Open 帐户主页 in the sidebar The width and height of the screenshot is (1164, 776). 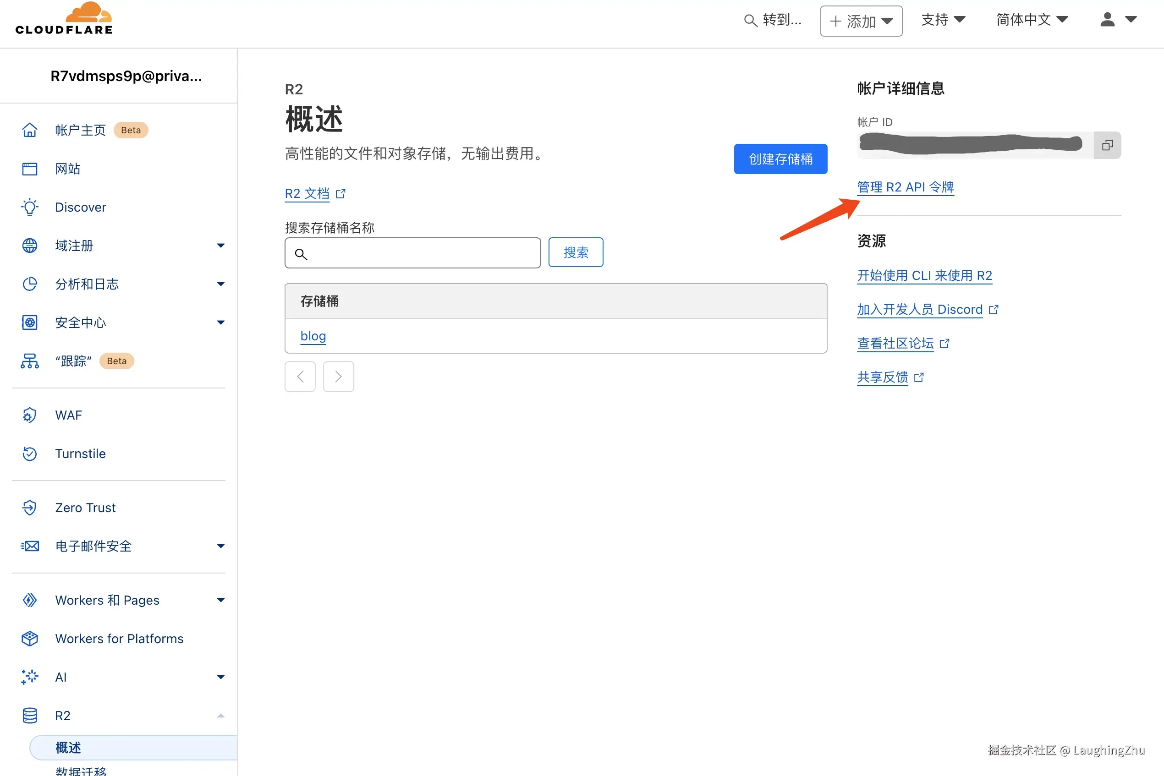(x=81, y=130)
